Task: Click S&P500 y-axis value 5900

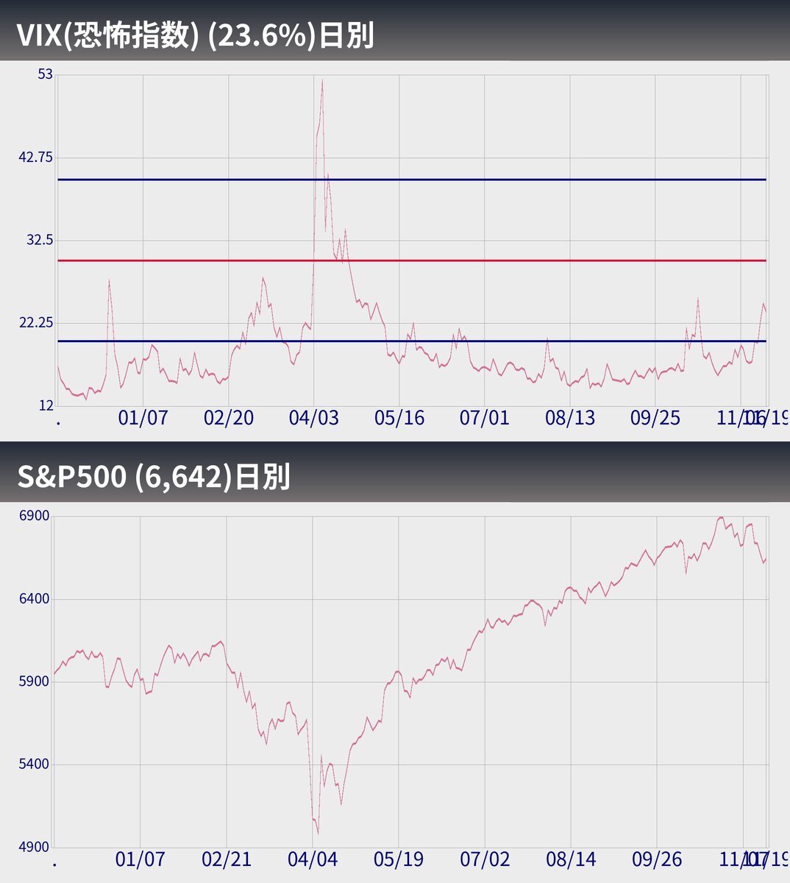Action: coord(36,681)
